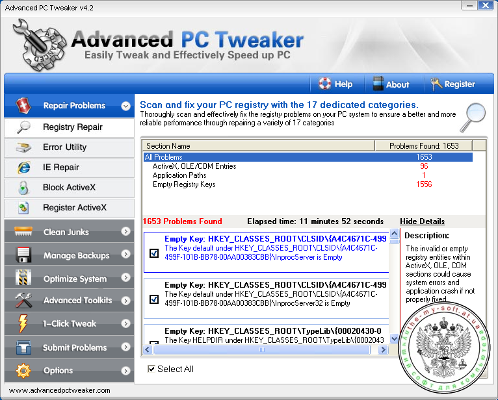This screenshot has width=498, height=400.
Task: Click the IE Repair browser icon
Action: (x=23, y=168)
